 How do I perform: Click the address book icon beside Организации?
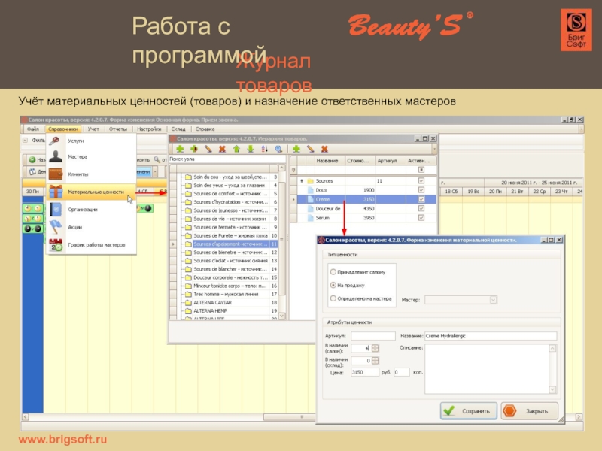pos(56,210)
